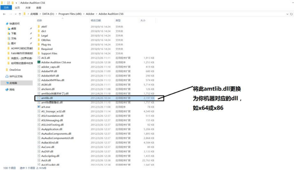
Task: Sort by 大小 column header
Action: pos(143,21)
